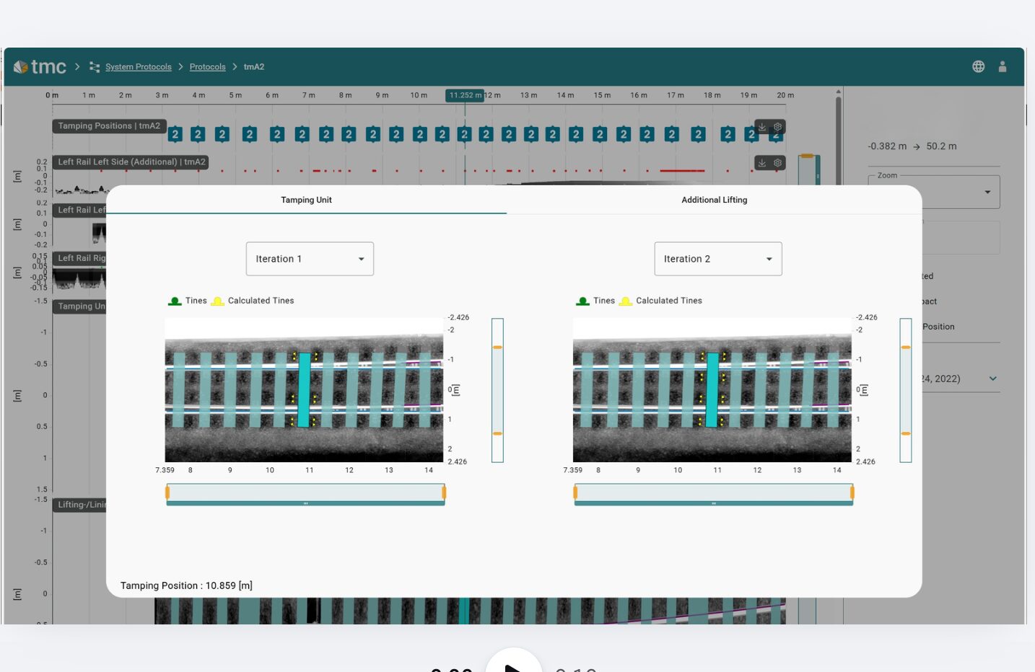The image size is (1035, 672).
Task: Toggle Calculated Tines legend in Iteration 2 chart
Action: tap(661, 301)
